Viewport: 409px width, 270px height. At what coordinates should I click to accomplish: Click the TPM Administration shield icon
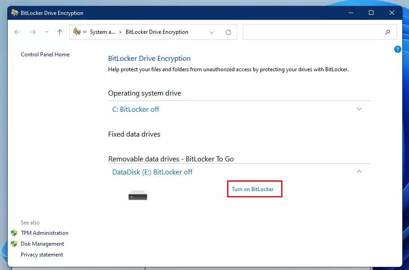point(14,233)
